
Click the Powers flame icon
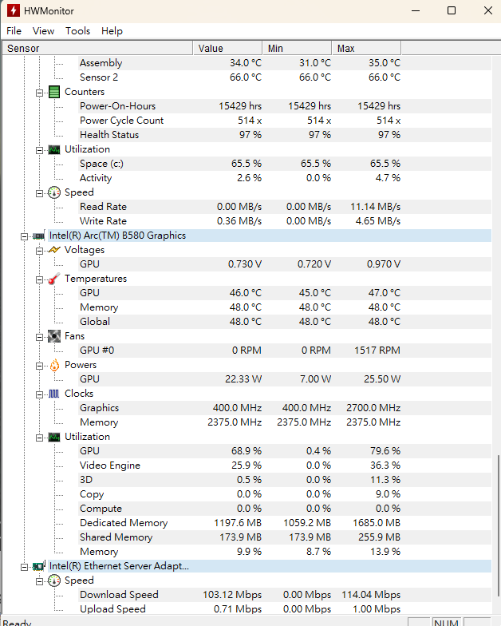coord(54,365)
